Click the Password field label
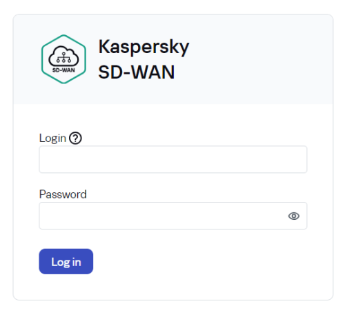This screenshot has height=317, width=345. click(63, 194)
